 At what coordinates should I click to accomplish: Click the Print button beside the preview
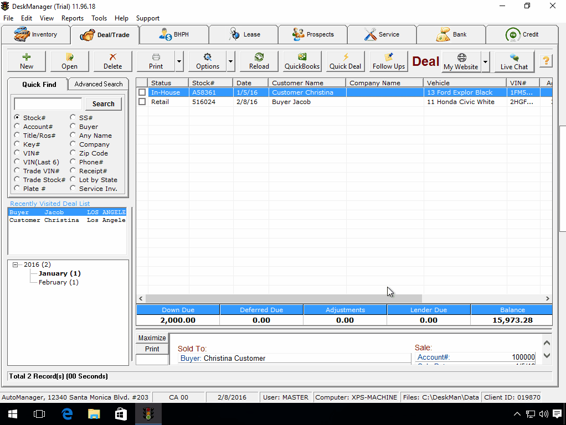[x=152, y=349]
